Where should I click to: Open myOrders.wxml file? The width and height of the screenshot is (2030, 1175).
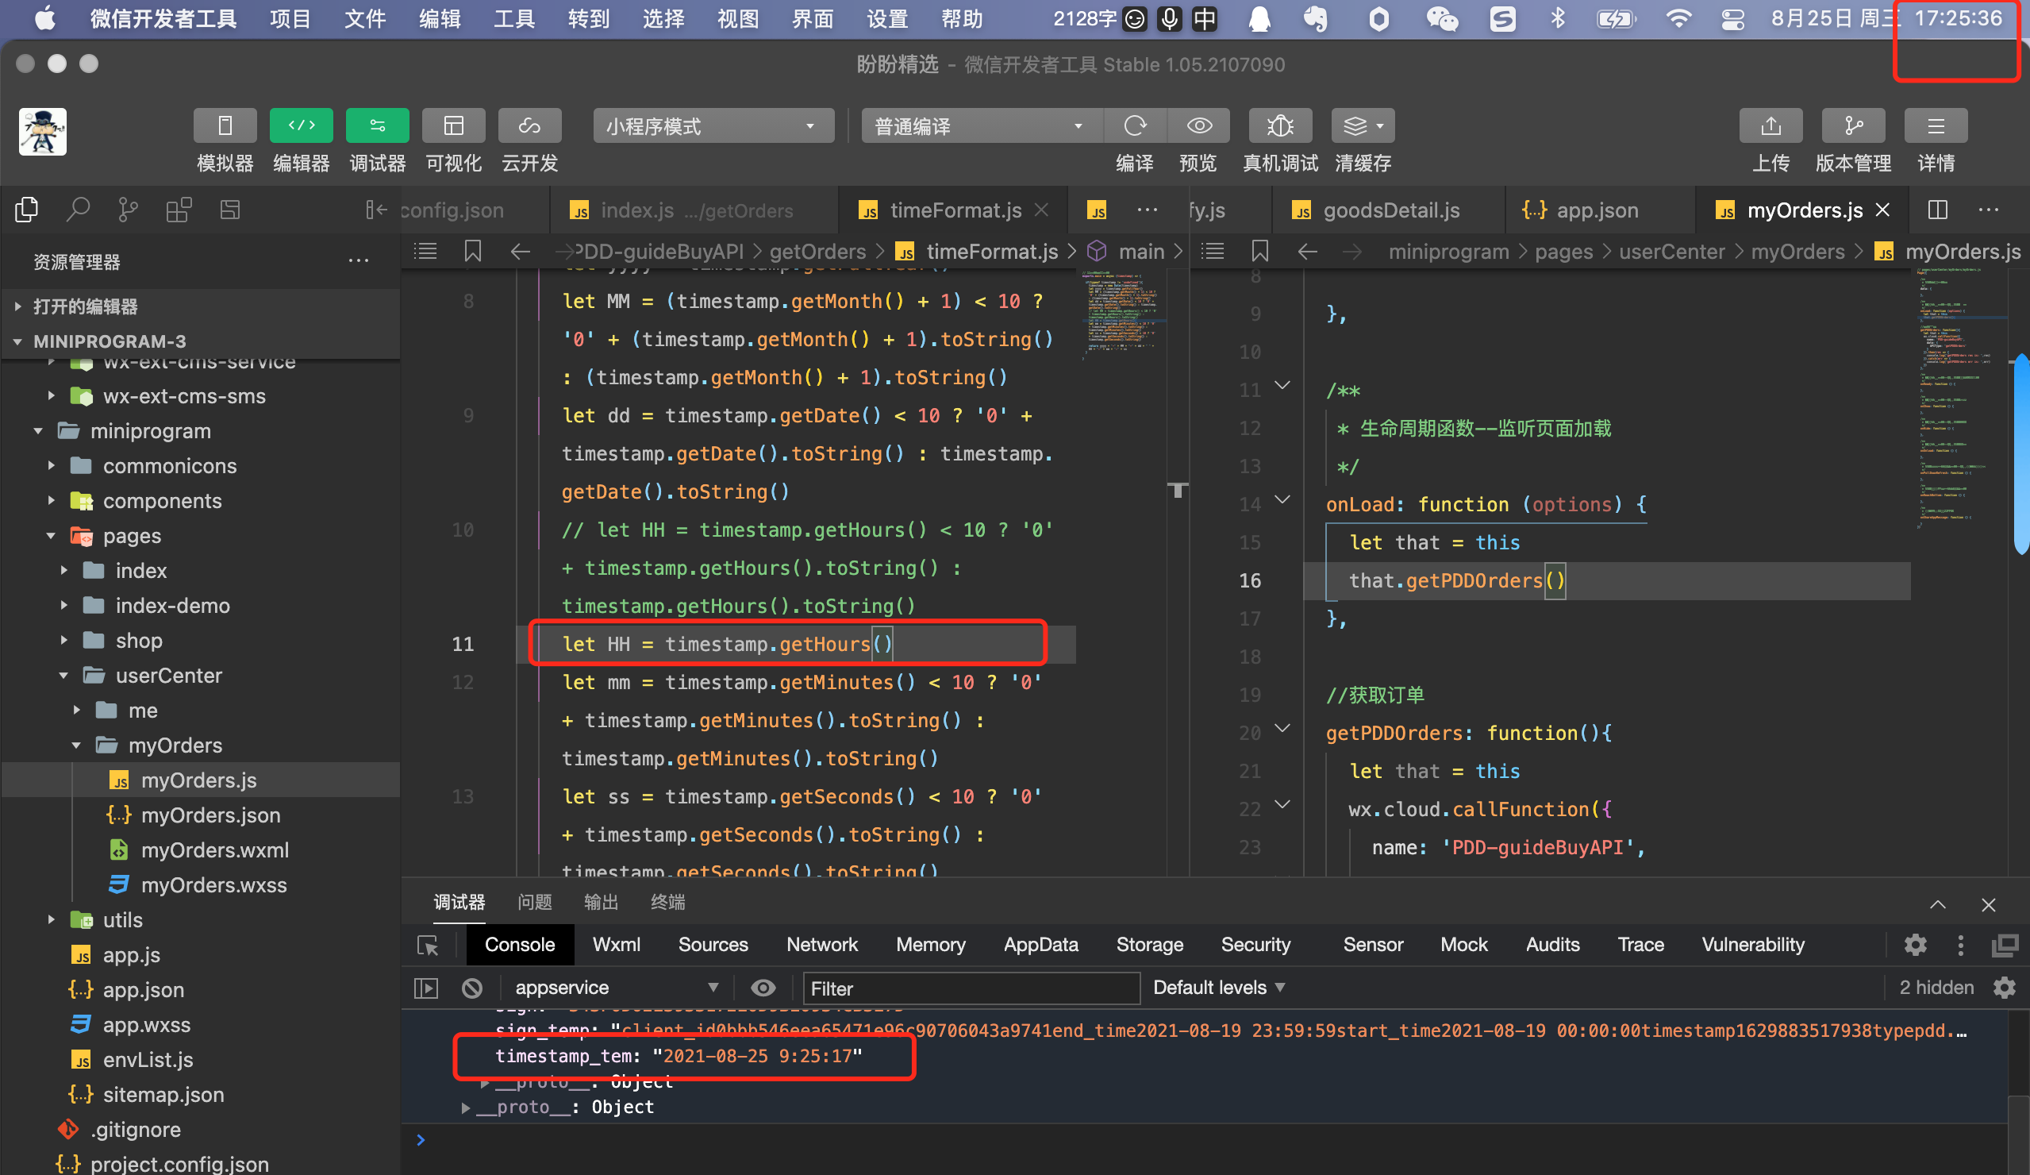pos(214,849)
